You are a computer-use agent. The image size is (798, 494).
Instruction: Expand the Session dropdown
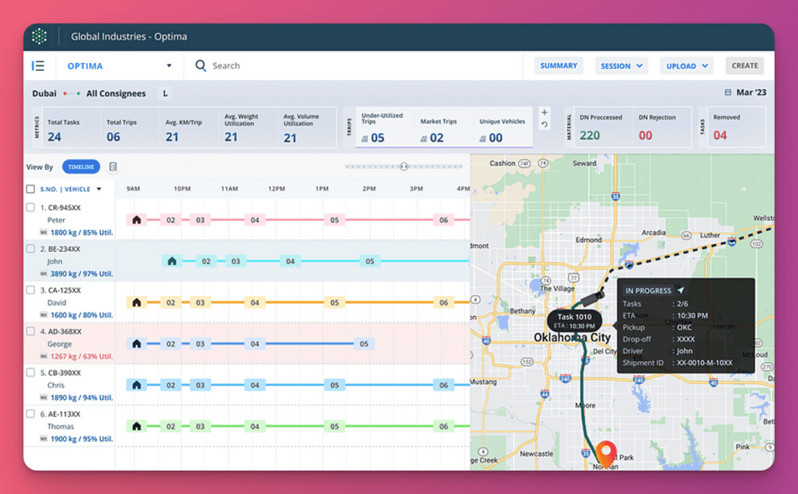tap(621, 66)
